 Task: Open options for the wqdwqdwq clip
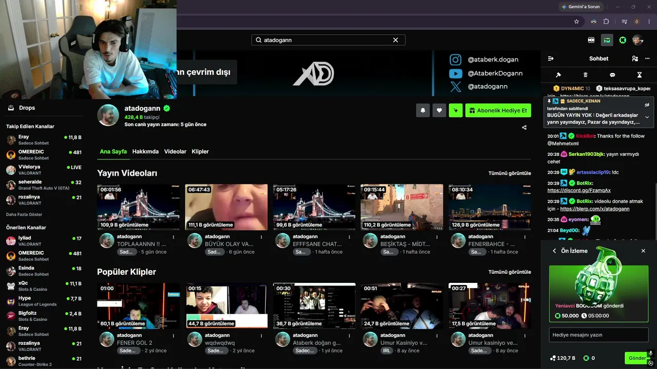[x=261, y=336]
